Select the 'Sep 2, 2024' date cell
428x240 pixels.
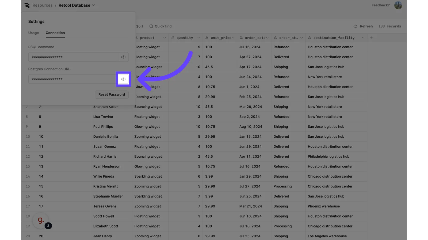tap(254, 117)
